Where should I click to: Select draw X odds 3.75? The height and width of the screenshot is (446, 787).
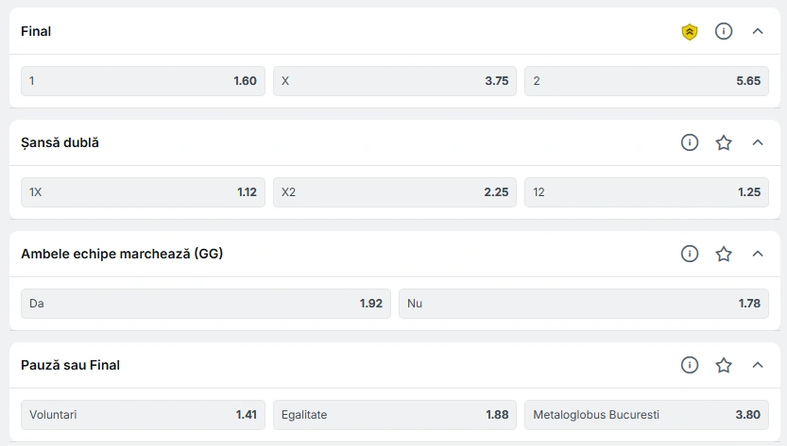(395, 81)
